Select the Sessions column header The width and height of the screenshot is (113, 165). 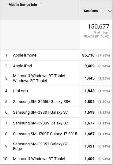91,11
